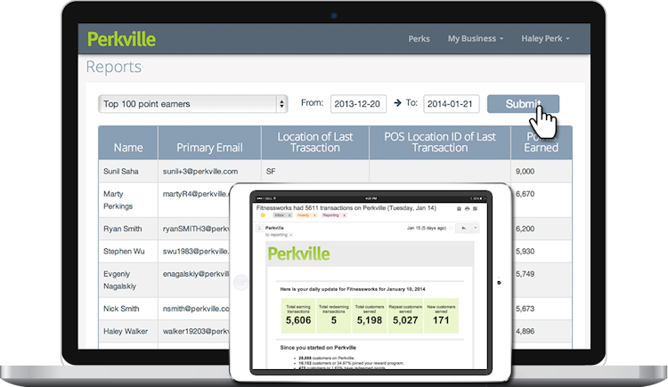Open the Top 100 point earners dropdown
This screenshot has width=668, height=387.
193,104
